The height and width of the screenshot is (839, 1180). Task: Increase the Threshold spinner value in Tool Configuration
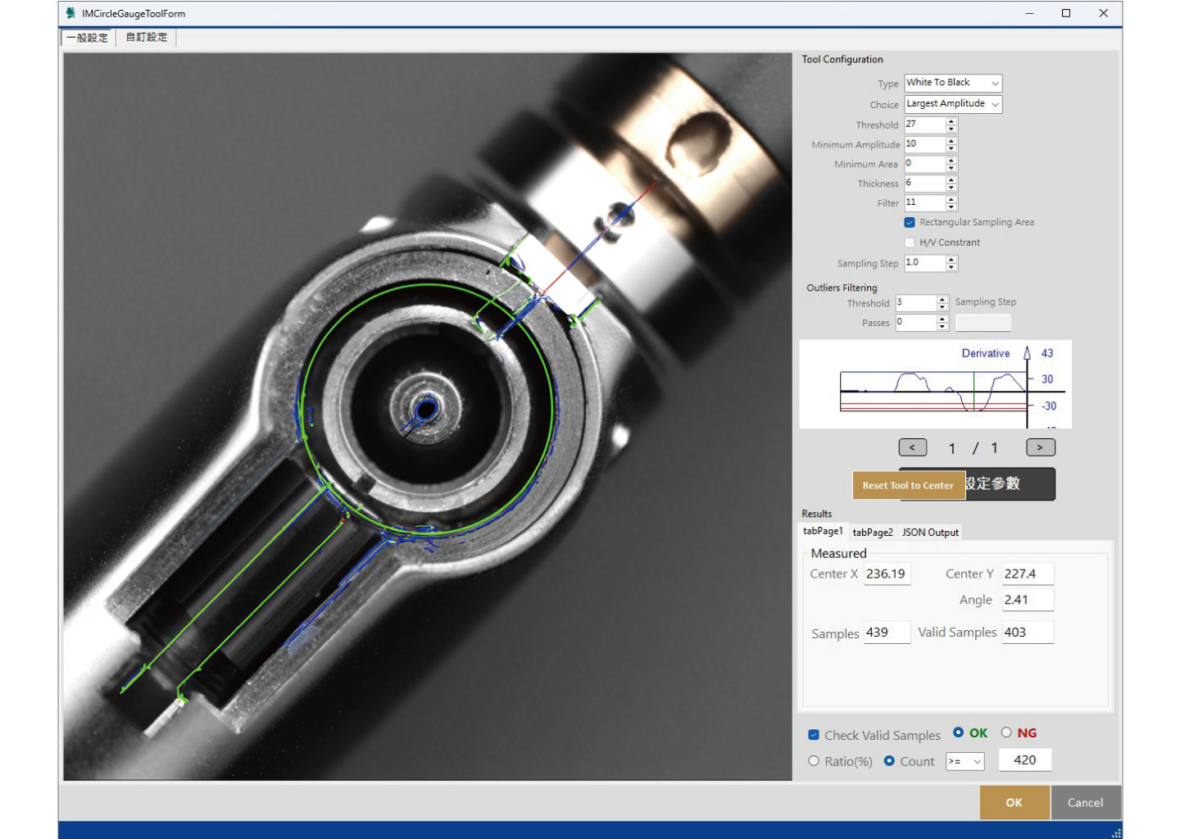tap(951, 121)
